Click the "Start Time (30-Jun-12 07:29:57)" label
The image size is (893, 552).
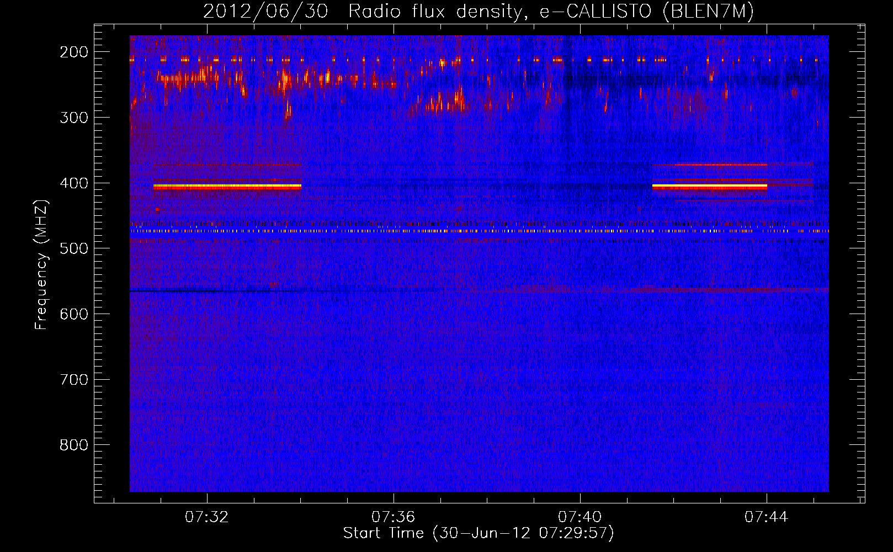(x=479, y=533)
